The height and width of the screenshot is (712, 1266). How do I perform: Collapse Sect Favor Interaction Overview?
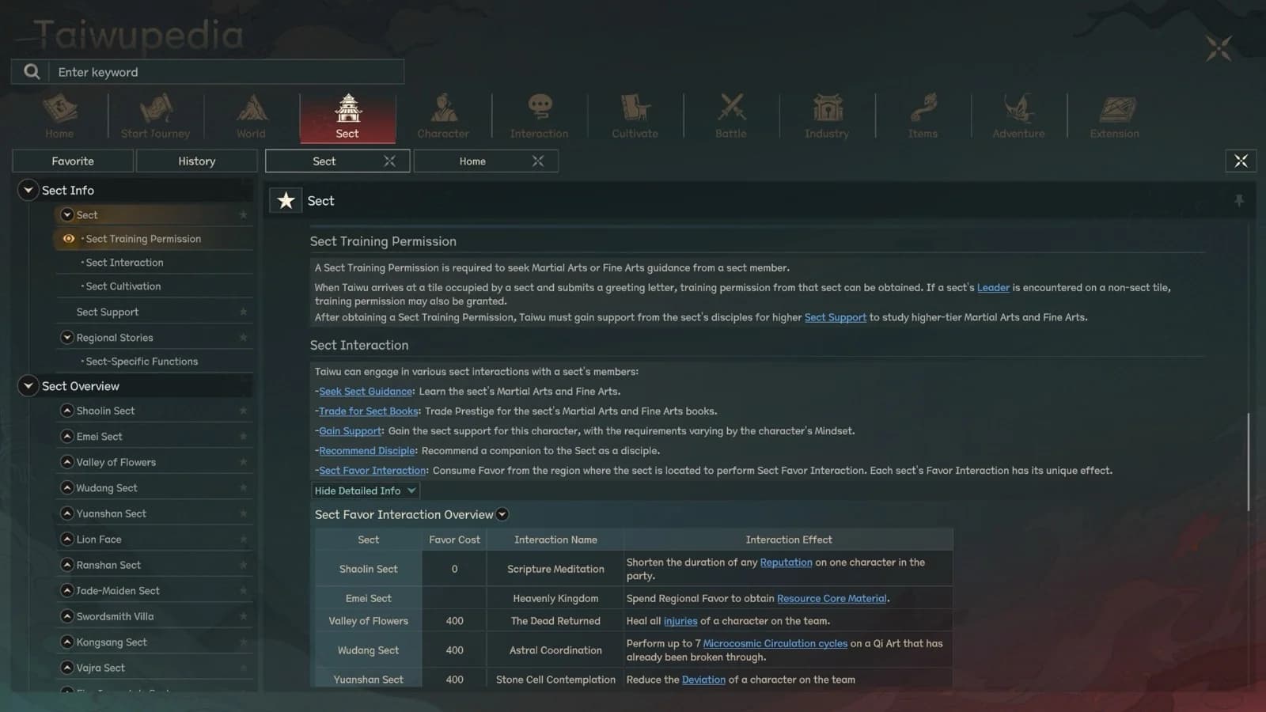(x=502, y=515)
